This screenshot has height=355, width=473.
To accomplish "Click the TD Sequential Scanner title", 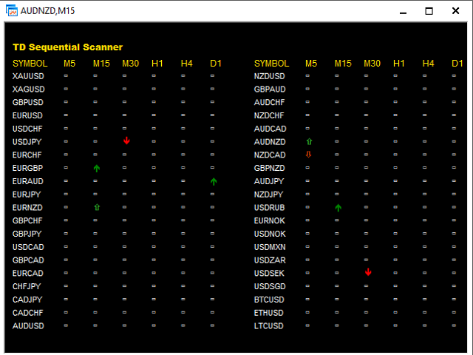I will [x=67, y=47].
